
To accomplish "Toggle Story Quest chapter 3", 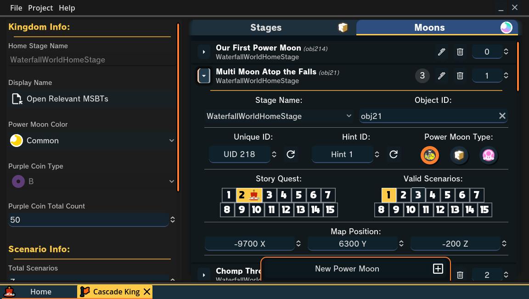I will (x=269, y=195).
